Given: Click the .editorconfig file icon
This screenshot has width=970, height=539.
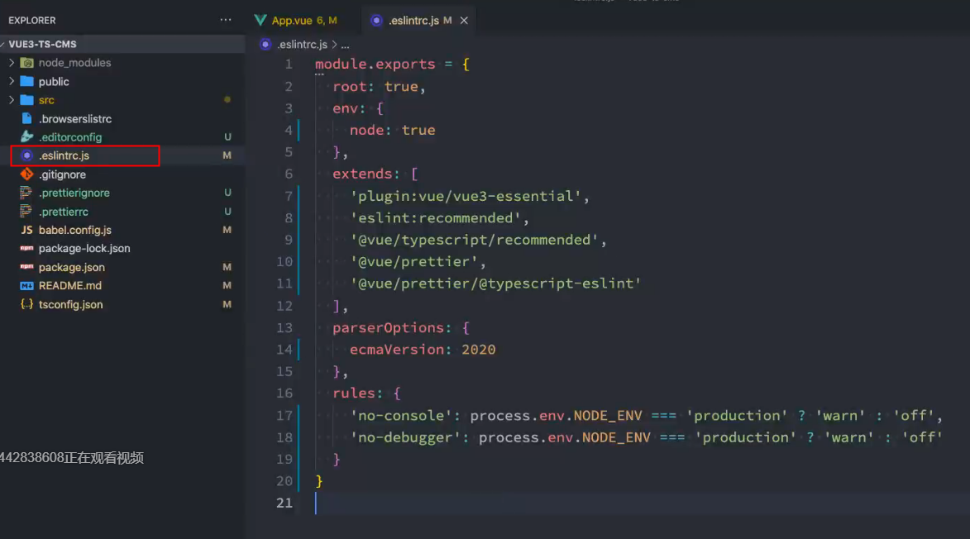Looking at the screenshot, I should [x=26, y=136].
